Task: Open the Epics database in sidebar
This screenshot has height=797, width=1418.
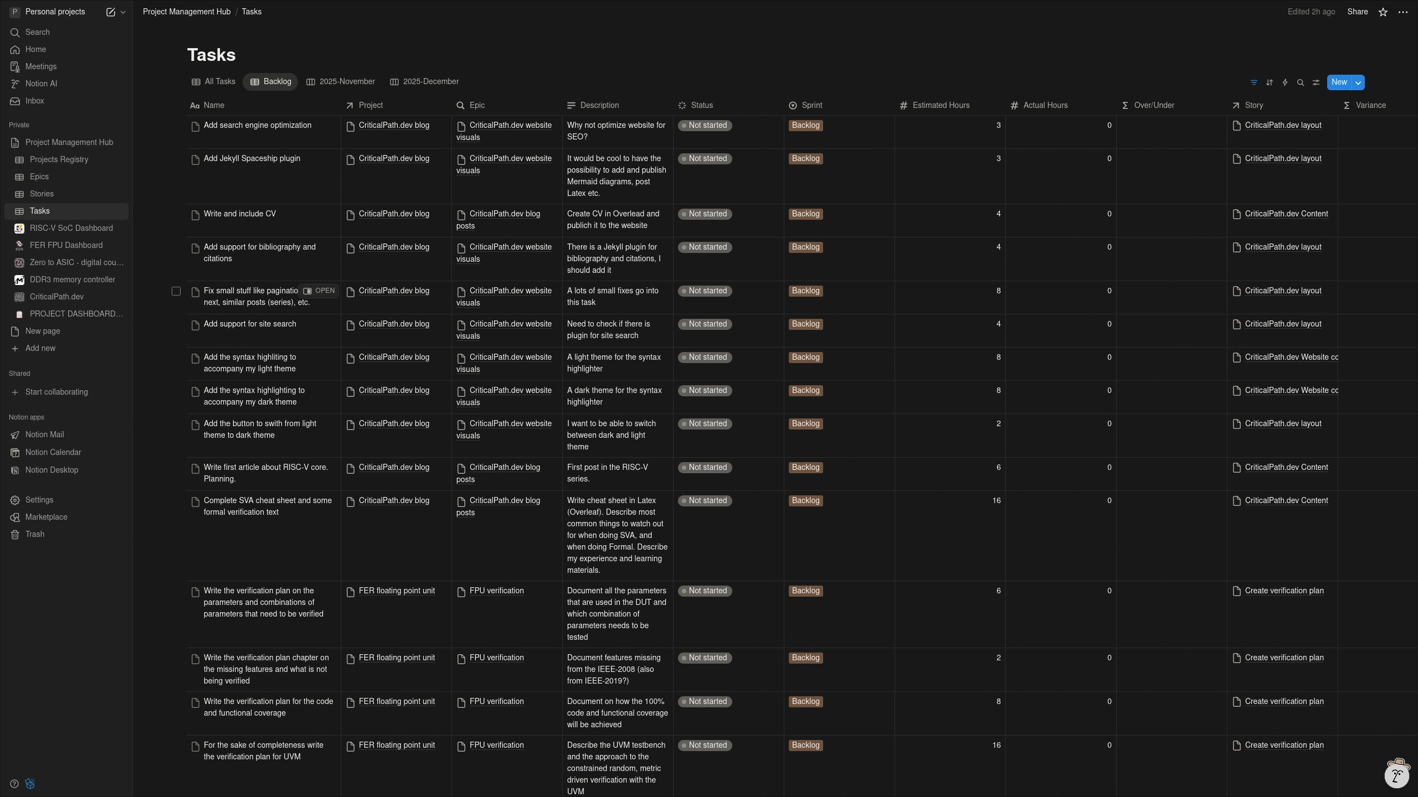Action: pyautogui.click(x=39, y=177)
